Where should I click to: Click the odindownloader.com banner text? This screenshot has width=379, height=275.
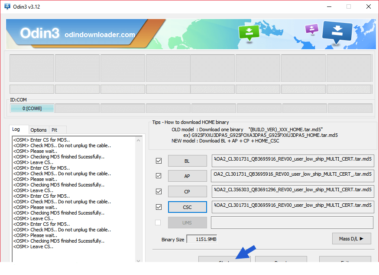100,35
